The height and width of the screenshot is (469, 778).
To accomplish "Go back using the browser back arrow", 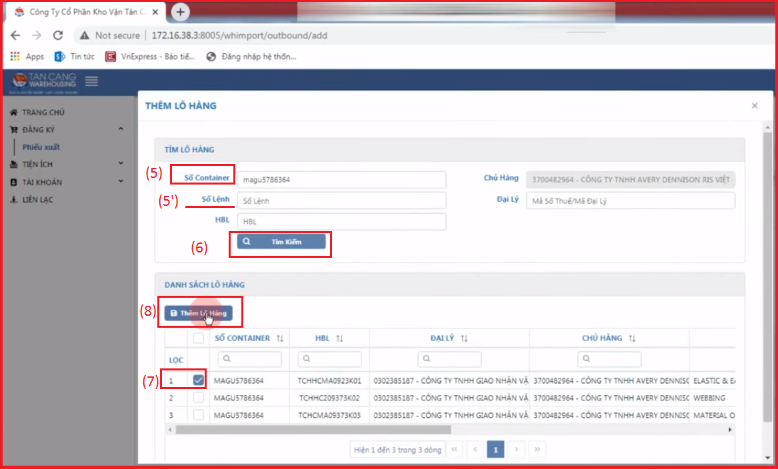I will pos(15,35).
